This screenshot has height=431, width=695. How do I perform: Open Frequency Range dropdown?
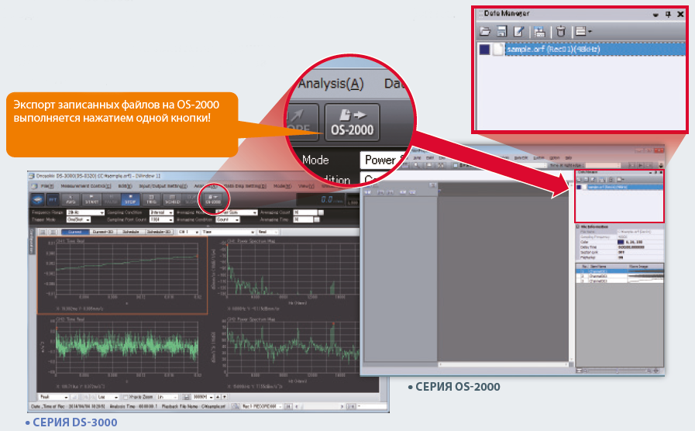pyautogui.click(x=85, y=213)
